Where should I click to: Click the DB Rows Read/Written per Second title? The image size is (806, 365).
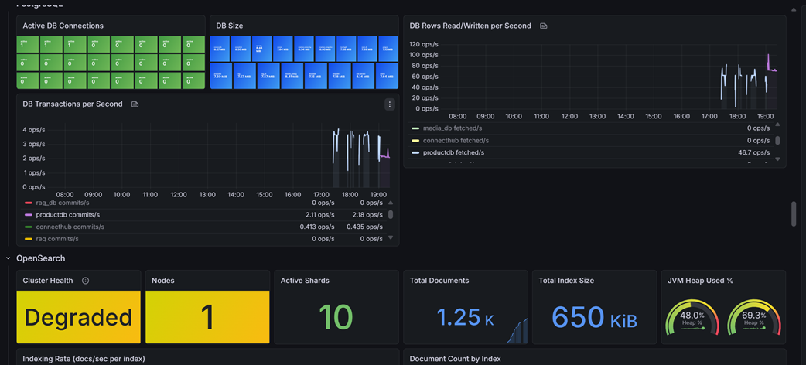[x=470, y=26]
